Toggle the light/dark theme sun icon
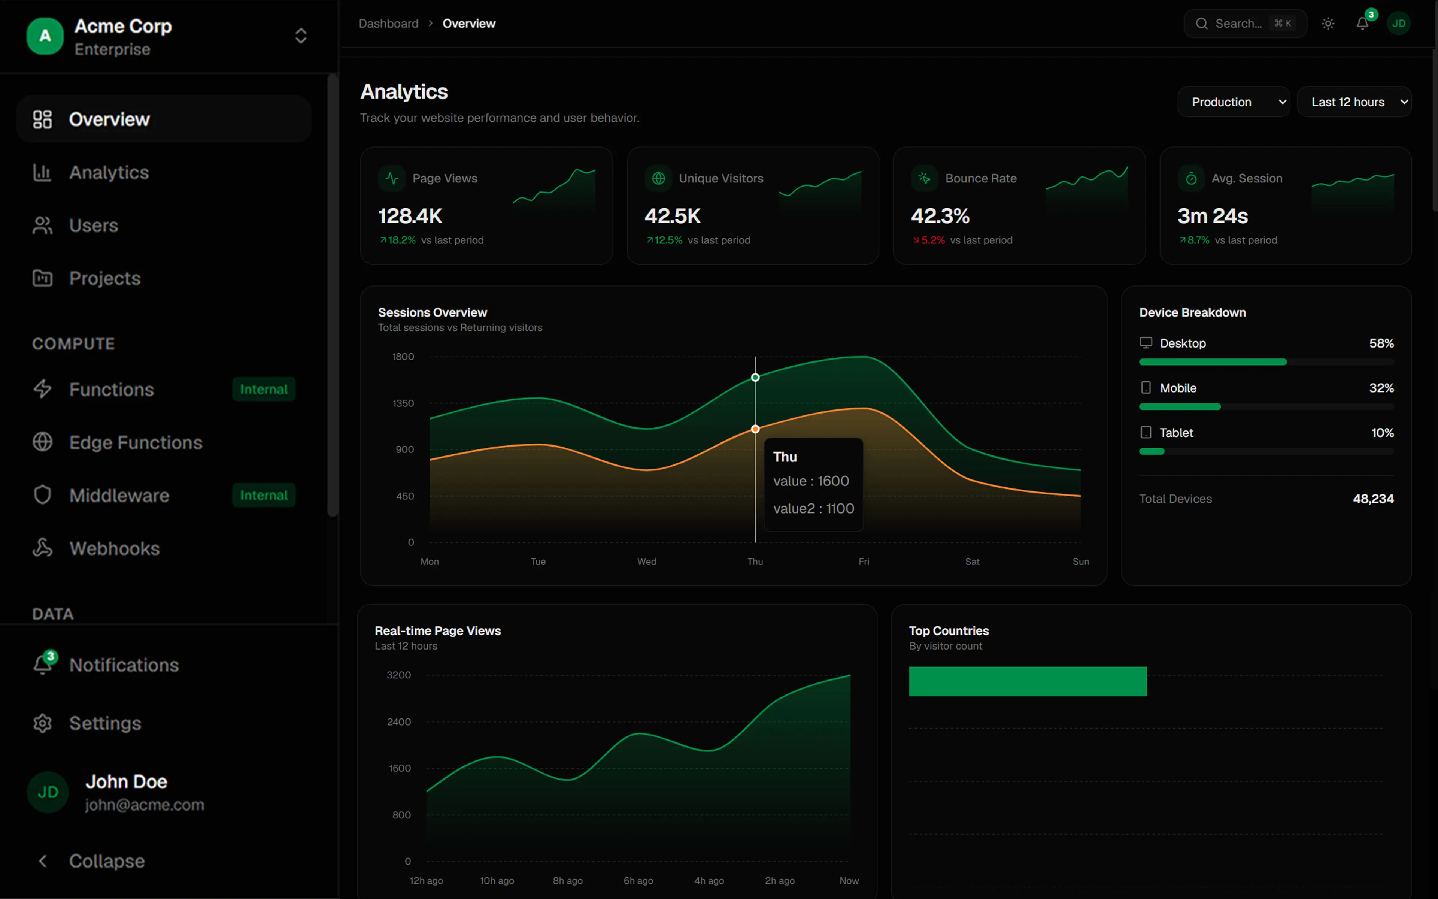The image size is (1438, 899). click(1328, 24)
